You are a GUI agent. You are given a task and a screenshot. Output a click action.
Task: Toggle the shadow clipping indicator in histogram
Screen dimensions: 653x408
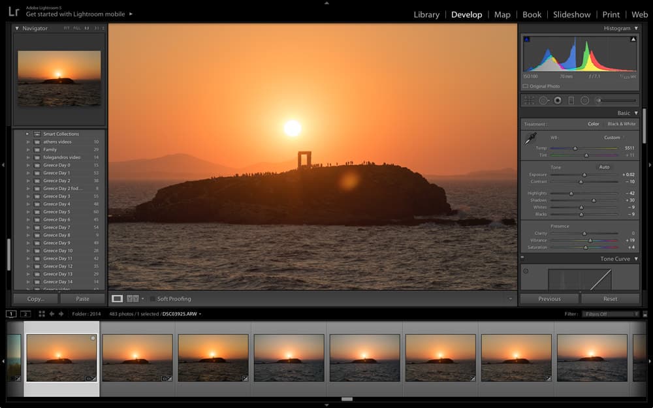[526, 39]
